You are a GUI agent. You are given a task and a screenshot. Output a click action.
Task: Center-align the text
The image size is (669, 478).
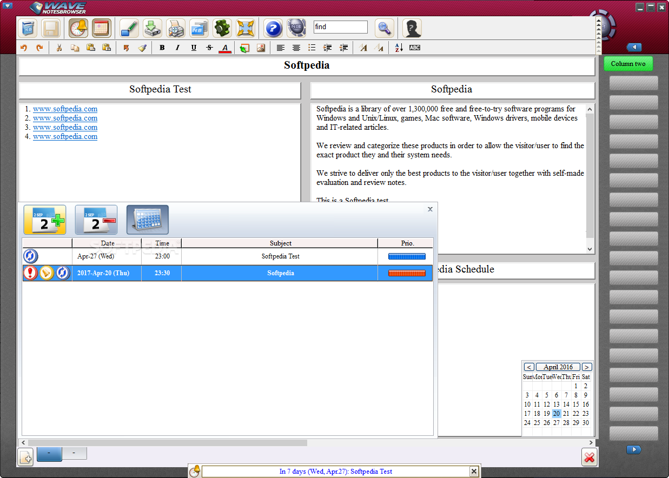[x=296, y=48]
